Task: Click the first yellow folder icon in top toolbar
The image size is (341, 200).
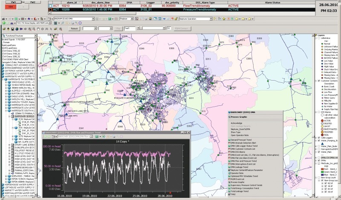Action: [x=237, y=19]
